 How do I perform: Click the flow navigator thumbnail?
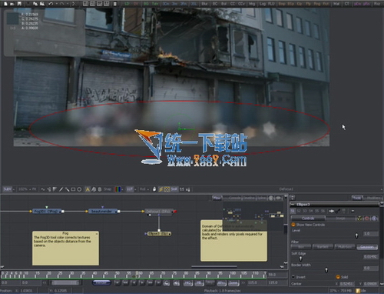tap(253, 215)
